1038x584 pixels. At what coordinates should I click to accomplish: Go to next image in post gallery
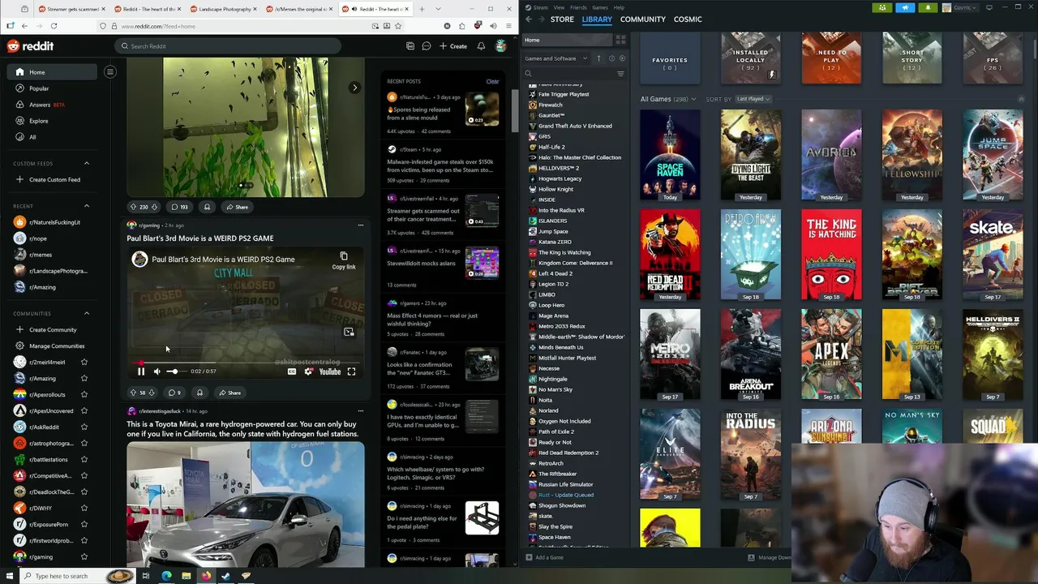click(x=354, y=88)
